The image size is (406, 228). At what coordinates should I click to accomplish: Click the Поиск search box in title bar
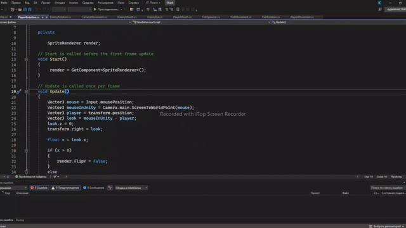coord(153,3)
